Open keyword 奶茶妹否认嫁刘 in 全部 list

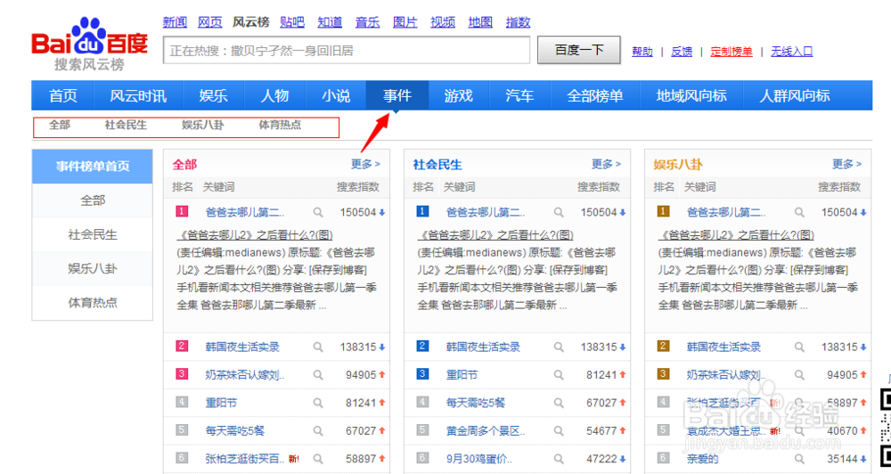(x=245, y=375)
